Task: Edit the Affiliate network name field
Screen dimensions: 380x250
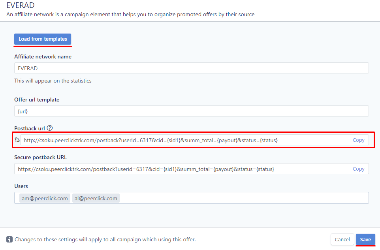Action: coord(192,68)
